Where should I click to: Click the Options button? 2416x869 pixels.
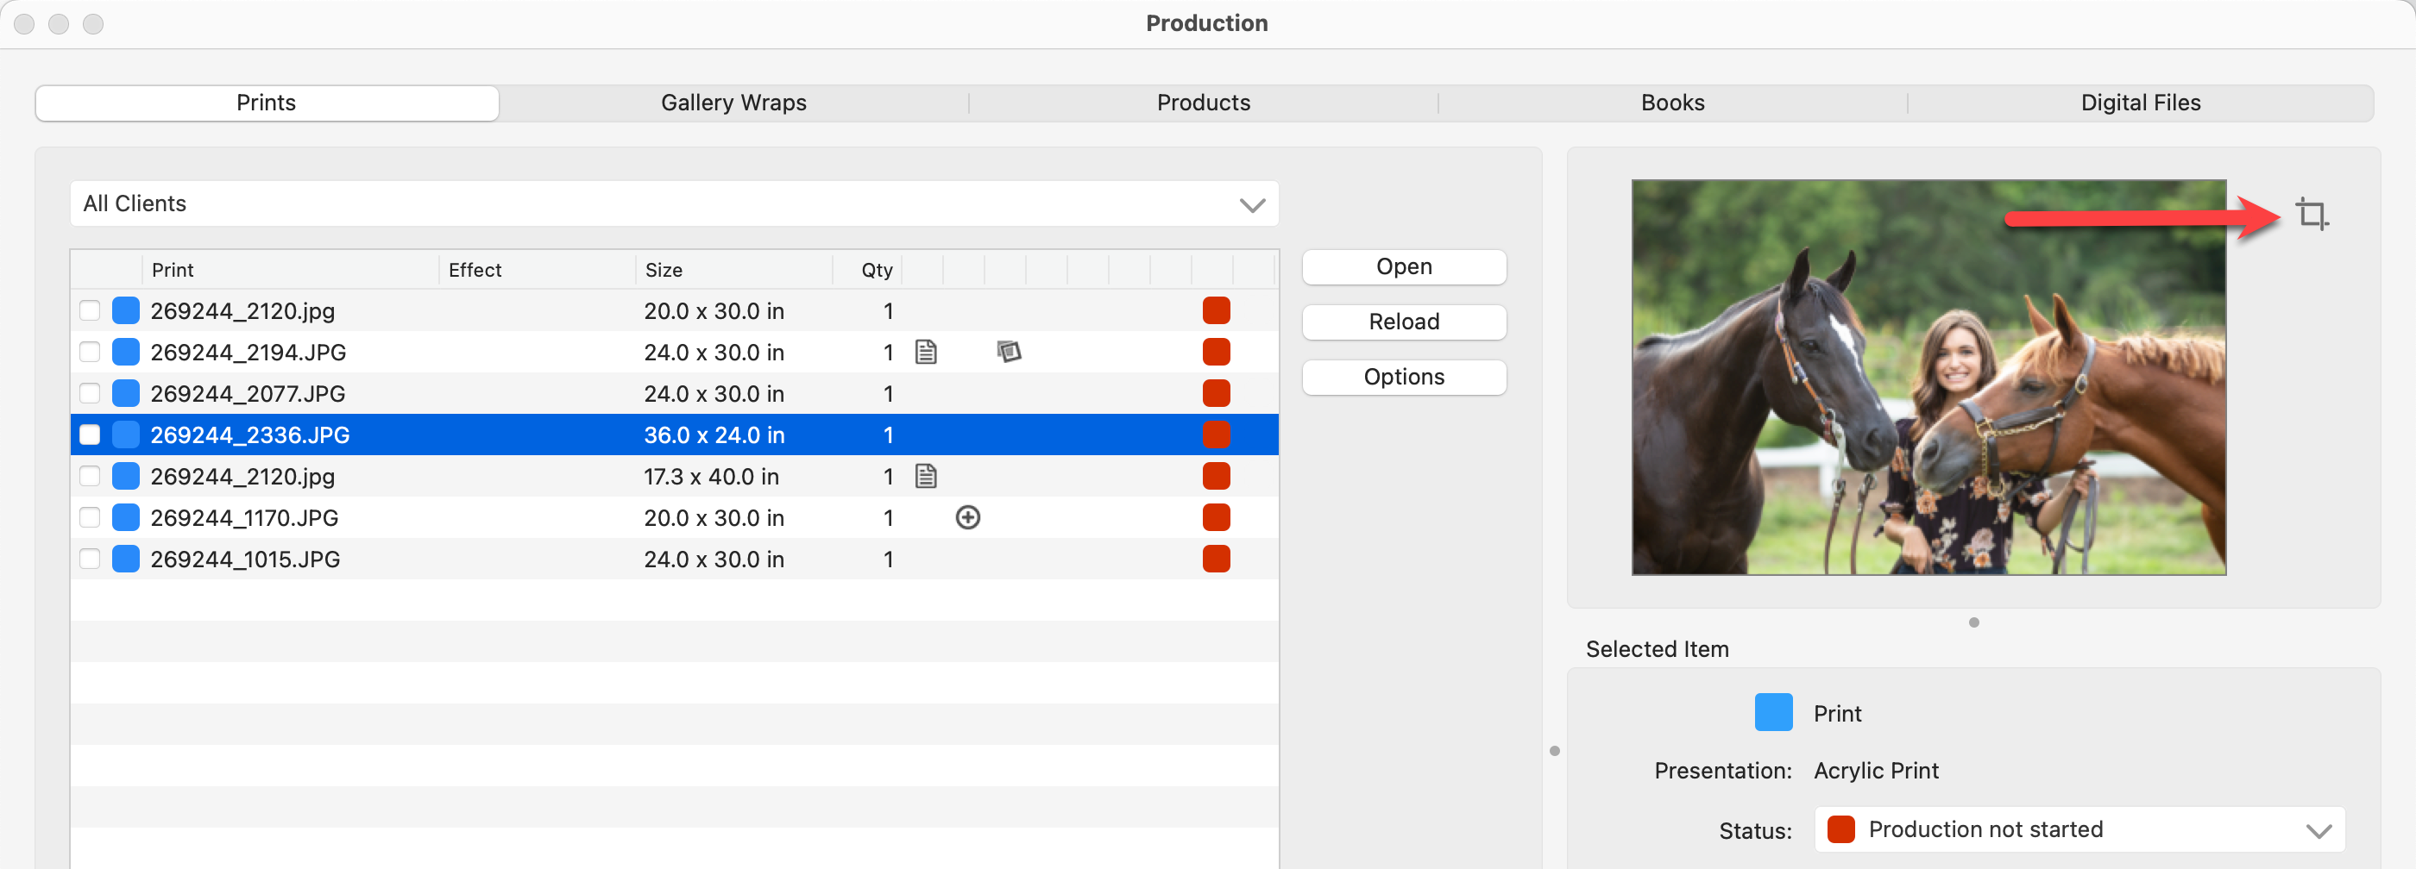(1403, 377)
